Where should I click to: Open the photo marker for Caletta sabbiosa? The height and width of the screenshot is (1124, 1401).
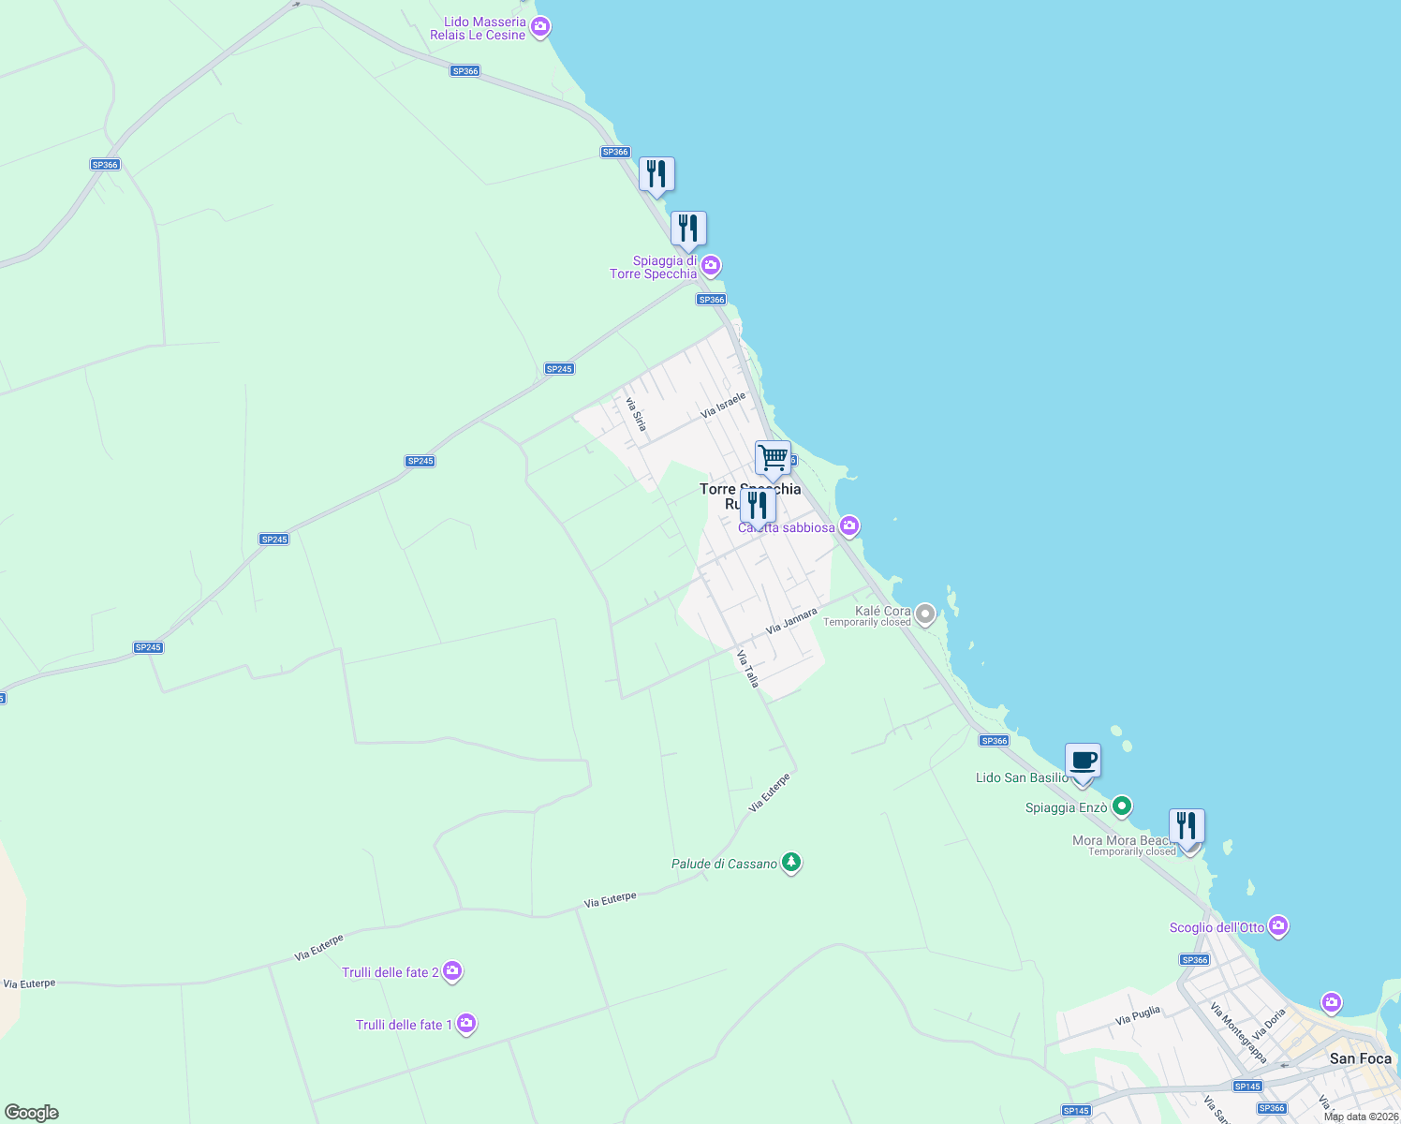848,526
